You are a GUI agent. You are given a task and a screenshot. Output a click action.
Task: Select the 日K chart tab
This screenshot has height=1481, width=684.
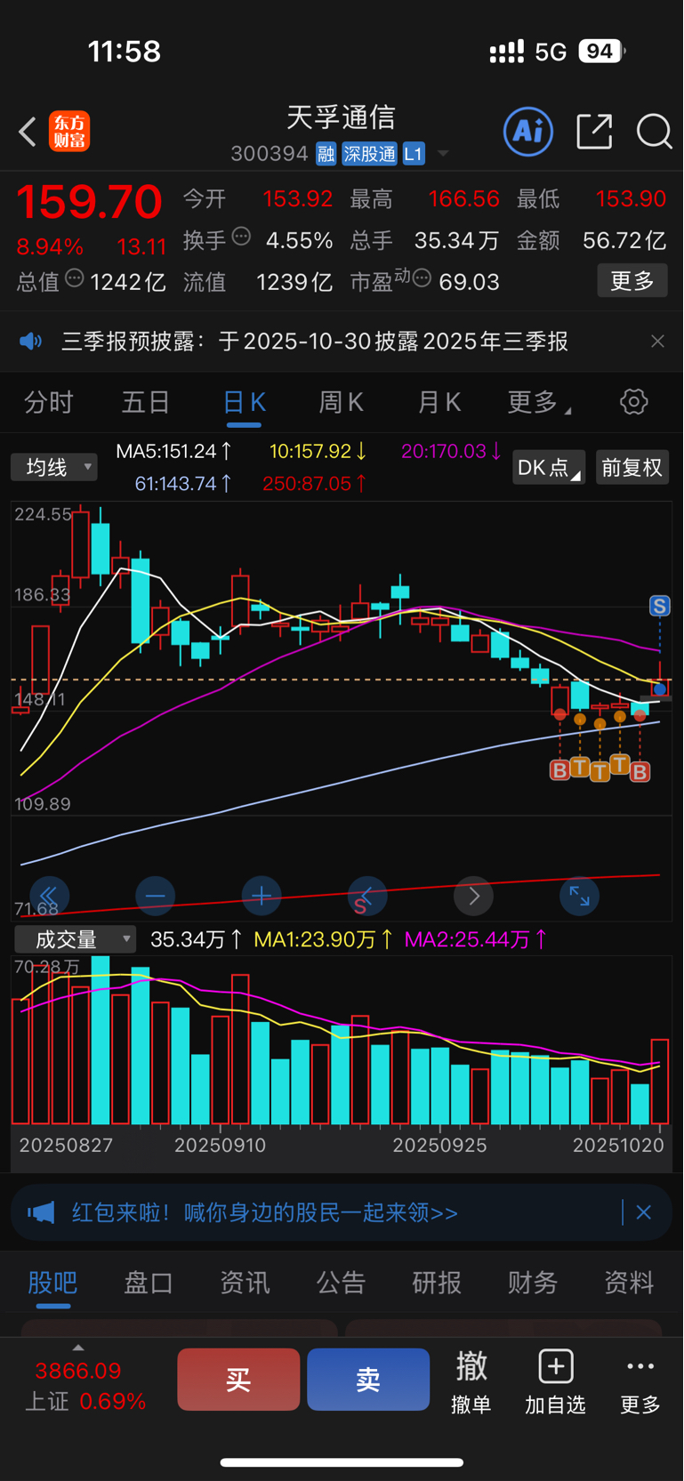244,402
